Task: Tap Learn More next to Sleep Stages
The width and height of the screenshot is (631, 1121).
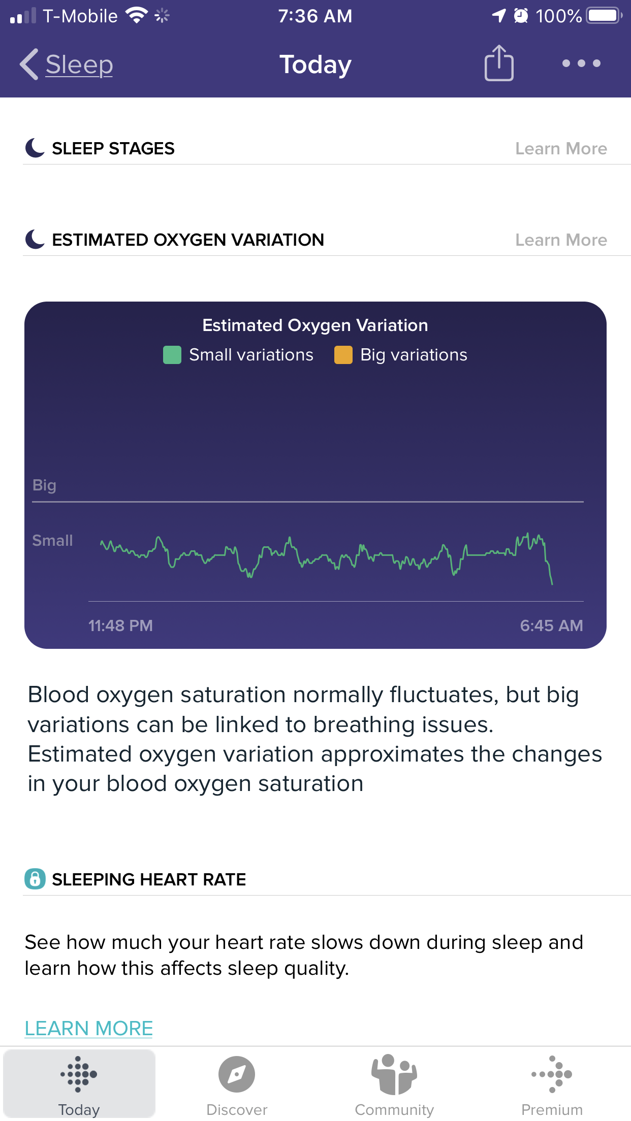Action: (561, 148)
